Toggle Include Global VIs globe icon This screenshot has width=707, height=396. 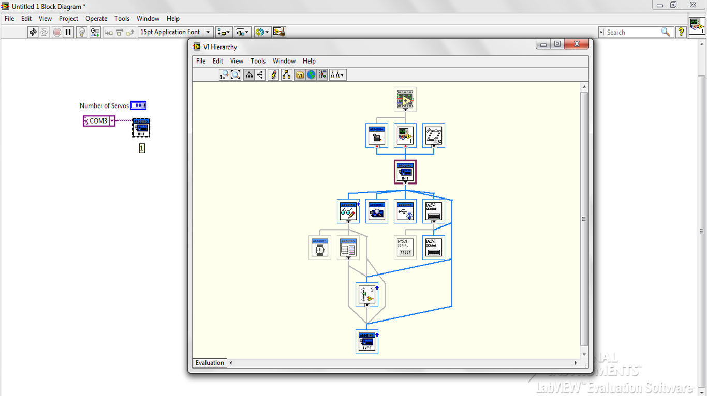tap(311, 74)
